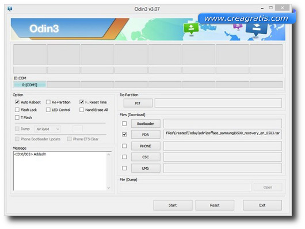The height and width of the screenshot is (229, 305).
Task: Enable the Re-Partition option checkbox
Action: point(48,102)
